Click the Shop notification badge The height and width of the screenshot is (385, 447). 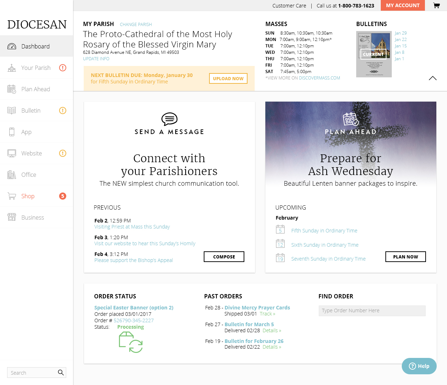63,196
